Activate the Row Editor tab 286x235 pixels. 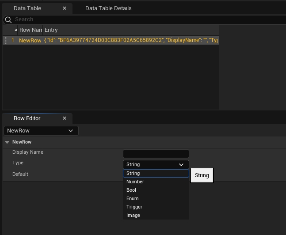[27, 118]
